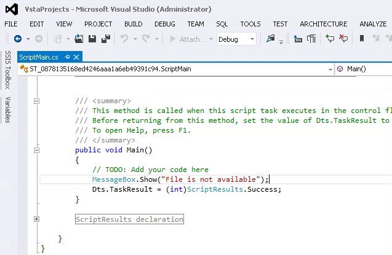The image size is (392, 255).
Task: Click the Comment Out Selection icon
Action: coord(330,39)
